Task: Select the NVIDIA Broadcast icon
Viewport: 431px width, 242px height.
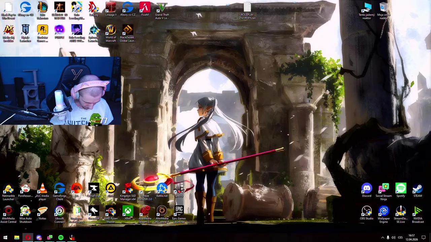Action: point(418,215)
